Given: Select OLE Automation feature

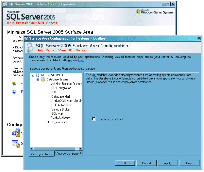Looking at the screenshot, I should pyautogui.click(x=62, y=105).
